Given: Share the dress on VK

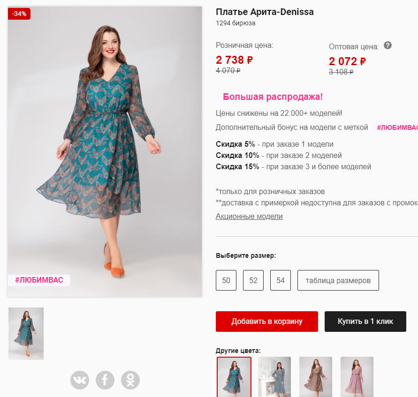Looking at the screenshot, I should coord(80,380).
